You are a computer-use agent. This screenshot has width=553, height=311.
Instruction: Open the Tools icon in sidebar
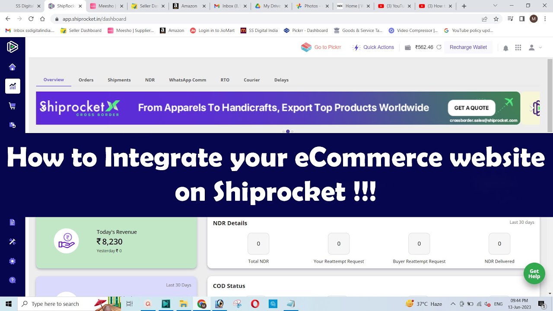pos(13,242)
